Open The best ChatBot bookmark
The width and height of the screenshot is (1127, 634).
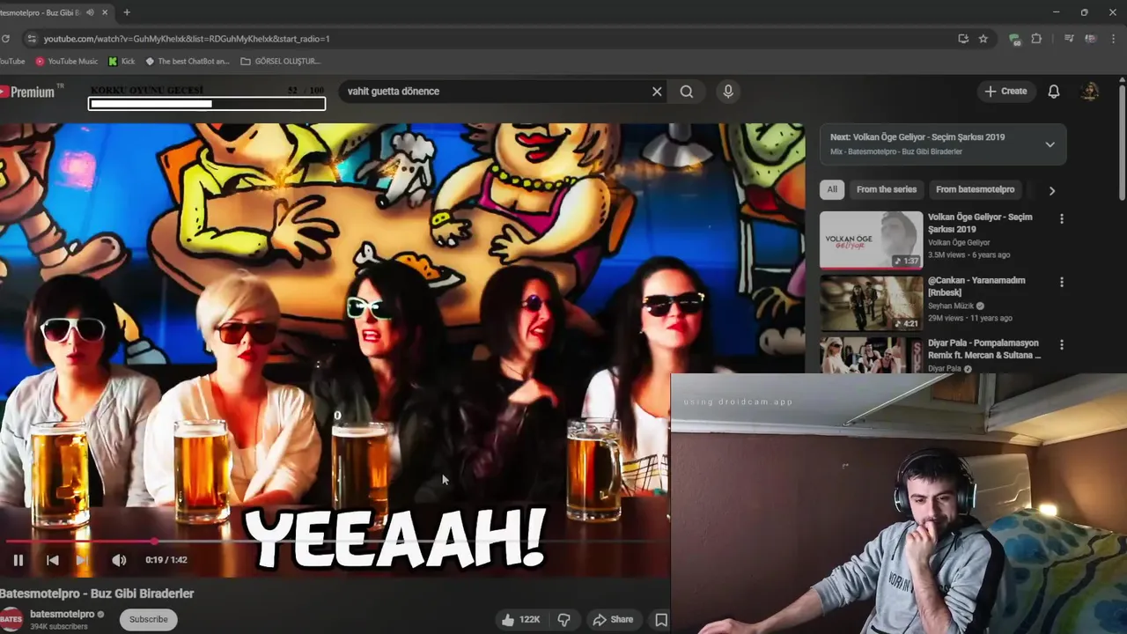click(x=187, y=62)
